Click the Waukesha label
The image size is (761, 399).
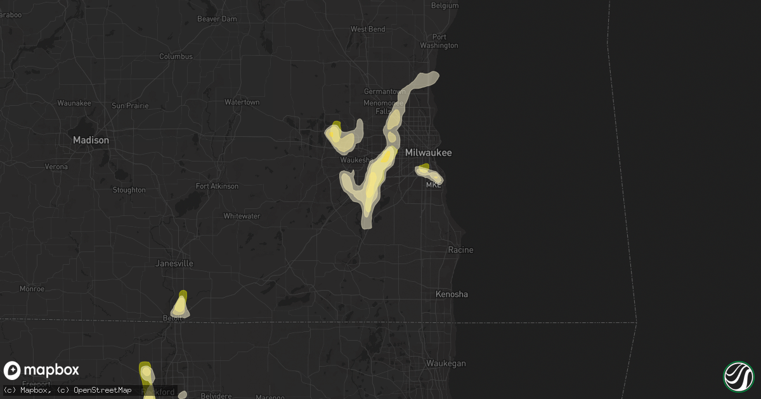(356, 160)
